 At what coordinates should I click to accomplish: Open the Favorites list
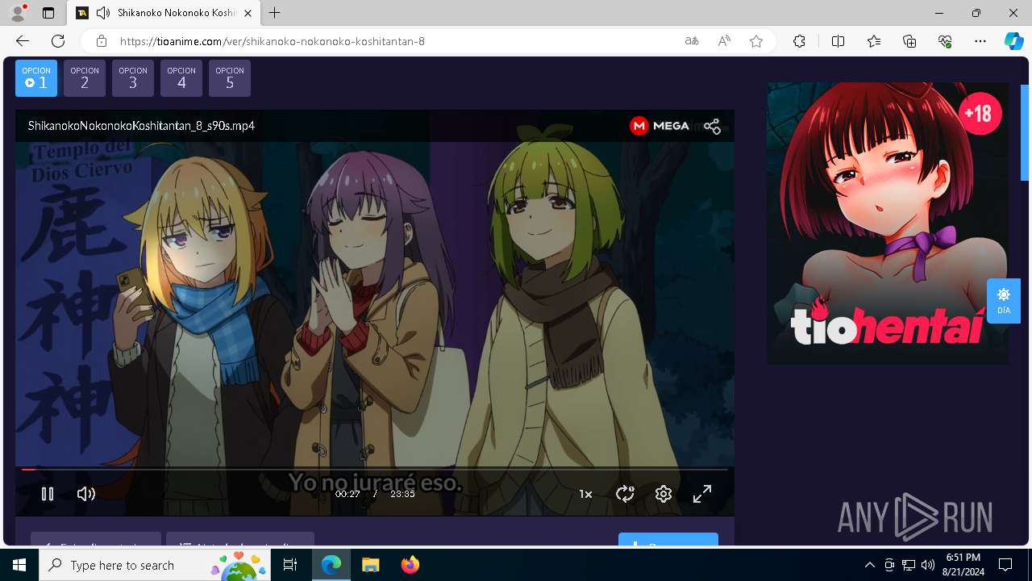coord(874,41)
